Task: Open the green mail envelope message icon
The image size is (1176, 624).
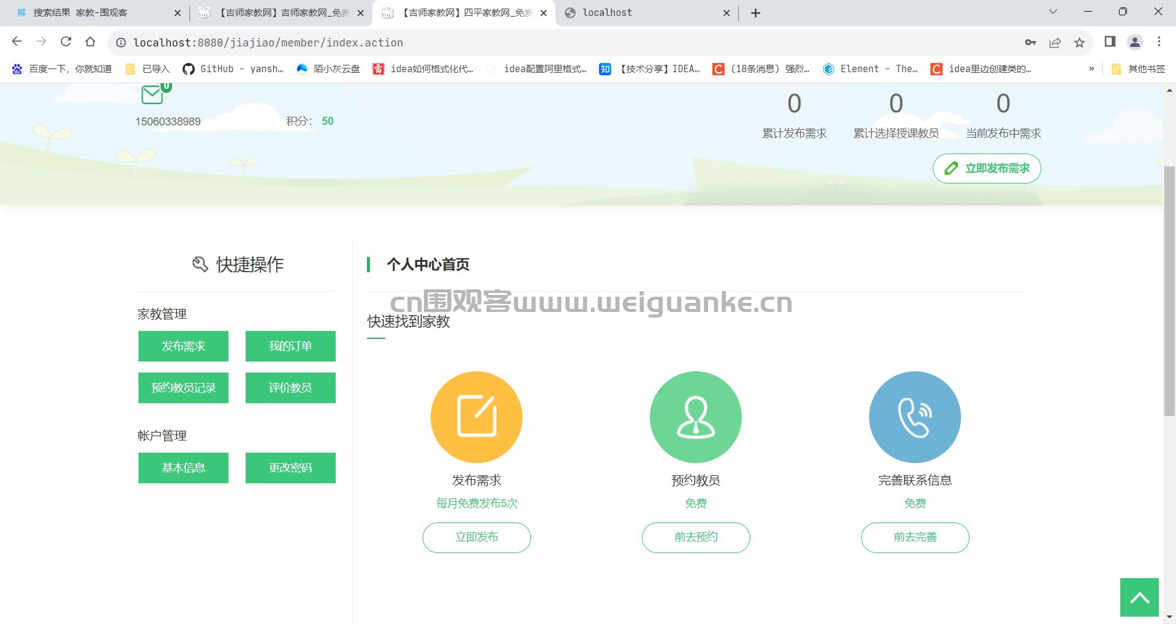Action: pyautogui.click(x=152, y=95)
